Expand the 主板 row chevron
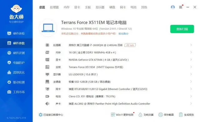200x122 pixels. pos(191,67)
